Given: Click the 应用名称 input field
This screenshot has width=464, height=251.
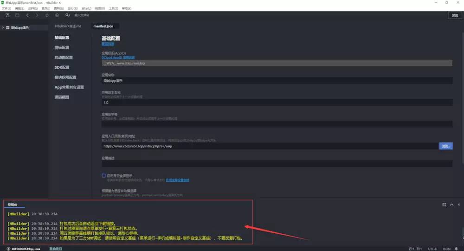Looking at the screenshot, I should 277,81.
